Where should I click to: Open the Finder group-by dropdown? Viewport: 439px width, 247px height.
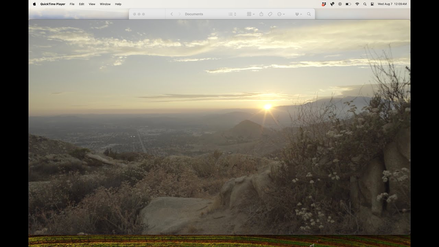click(251, 14)
